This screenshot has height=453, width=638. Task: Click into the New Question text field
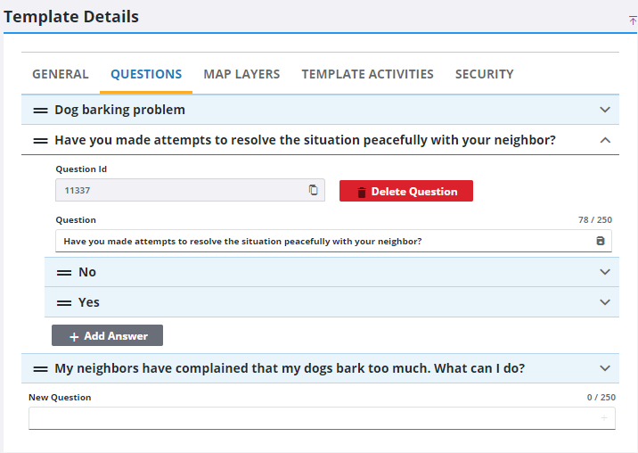312,418
